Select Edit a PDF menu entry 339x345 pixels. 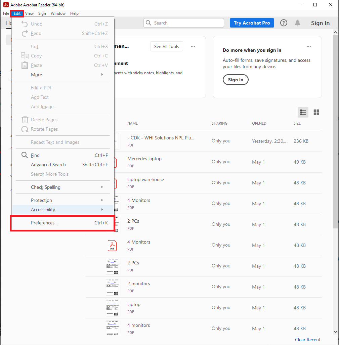coord(63,88)
